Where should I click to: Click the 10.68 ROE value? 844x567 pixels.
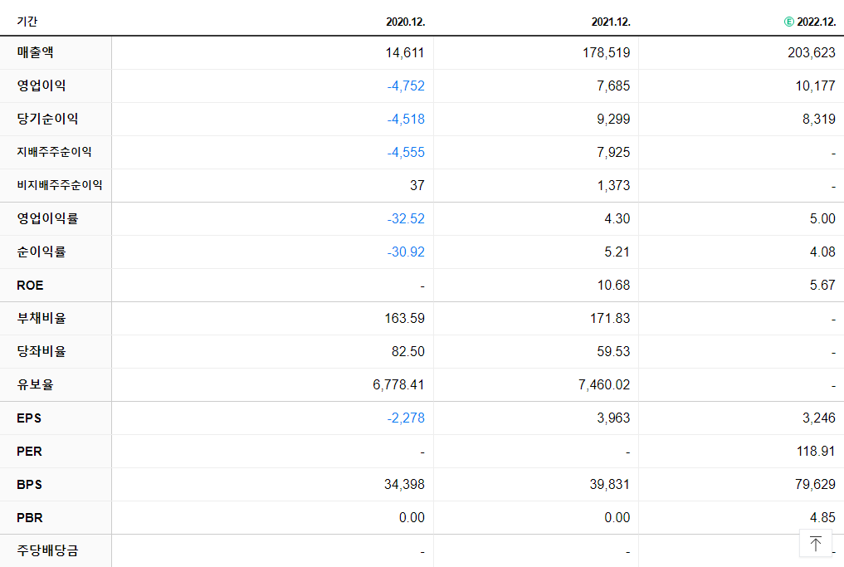[x=613, y=286]
